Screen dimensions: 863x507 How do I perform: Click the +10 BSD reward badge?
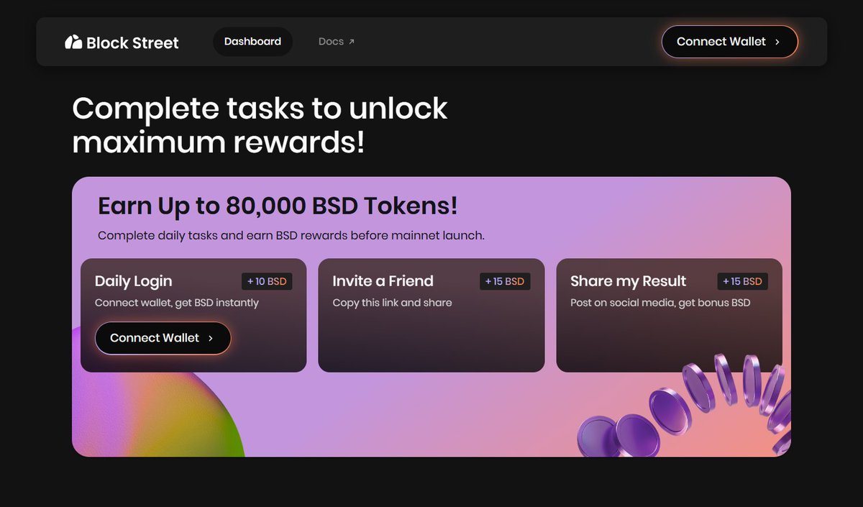(267, 281)
